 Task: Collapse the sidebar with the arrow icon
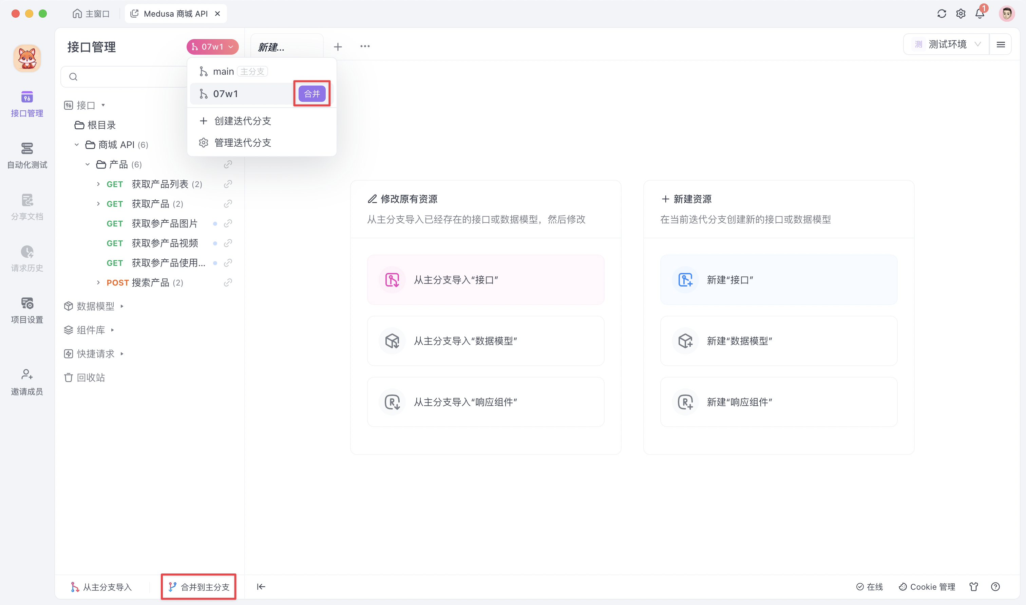coord(261,587)
